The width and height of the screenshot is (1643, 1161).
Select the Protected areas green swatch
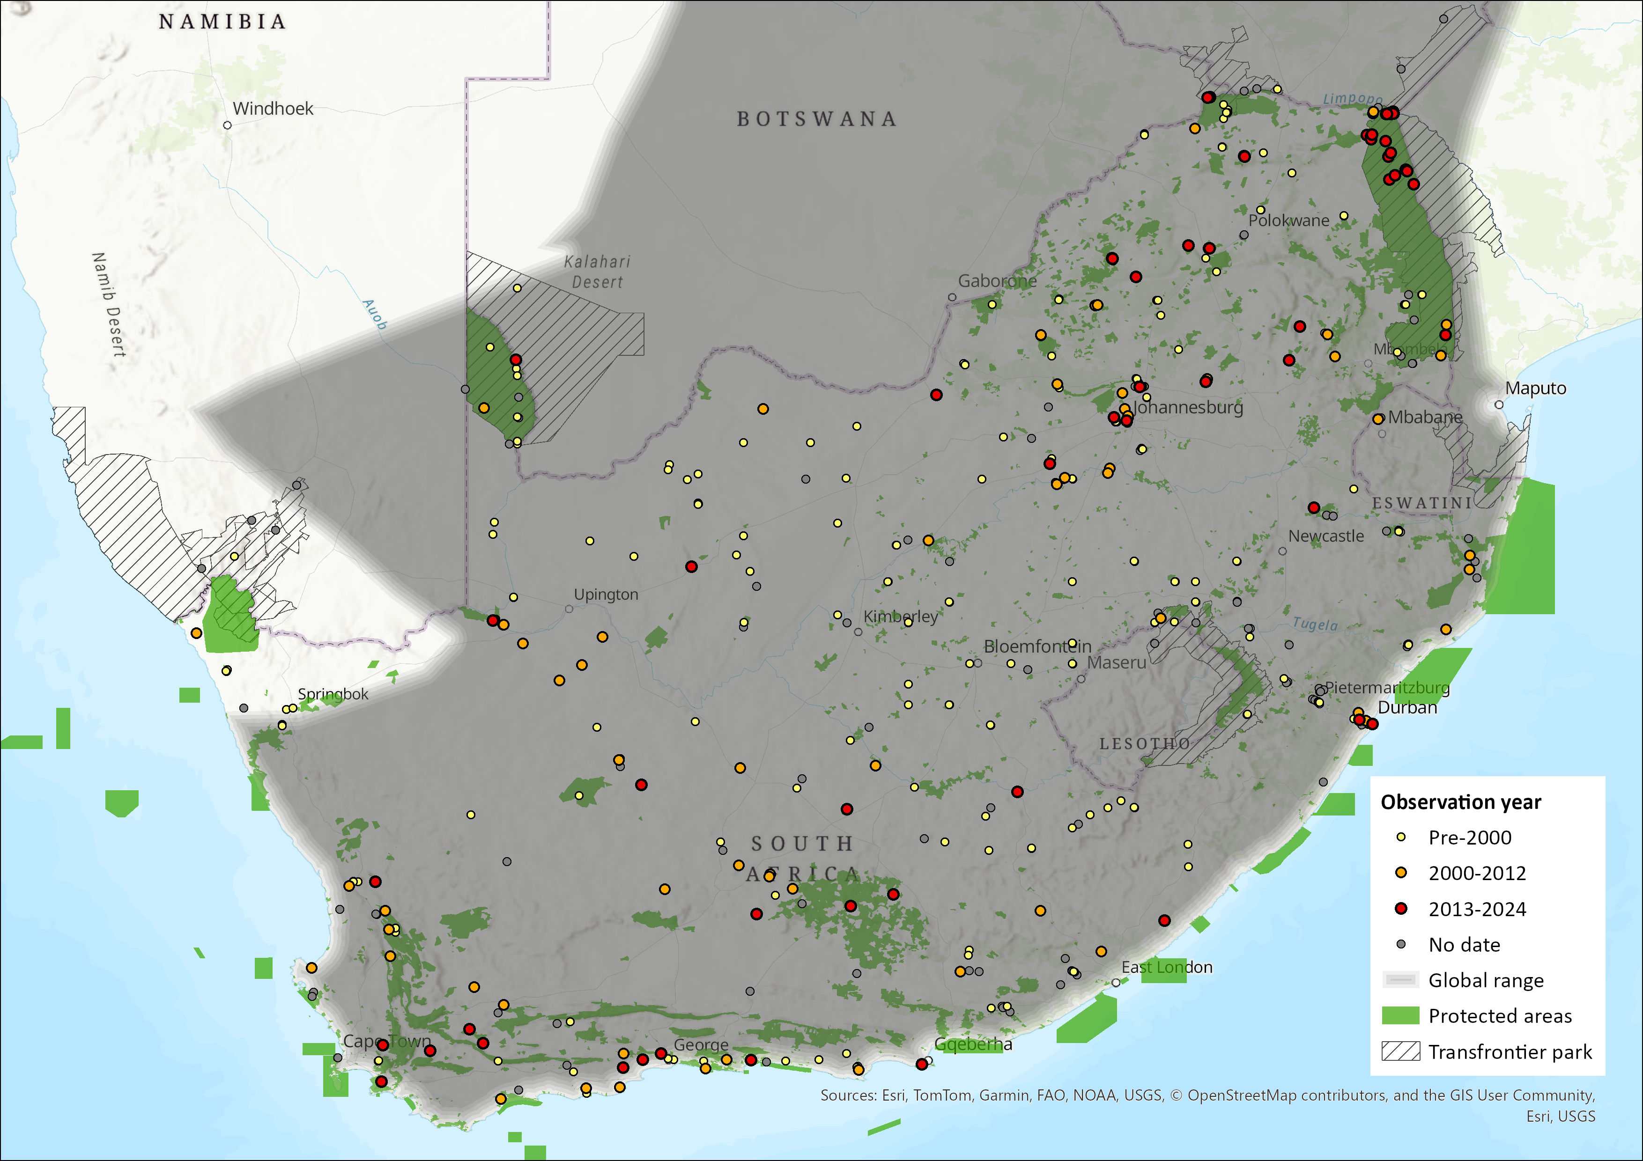[x=1400, y=1016]
